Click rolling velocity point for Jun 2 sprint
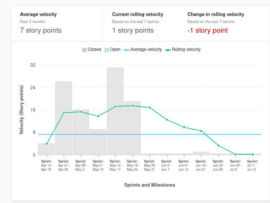Screen dimensions: 270x203 tap(167, 120)
